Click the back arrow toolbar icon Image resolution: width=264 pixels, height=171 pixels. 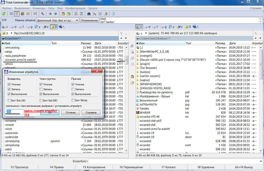(50, 14)
